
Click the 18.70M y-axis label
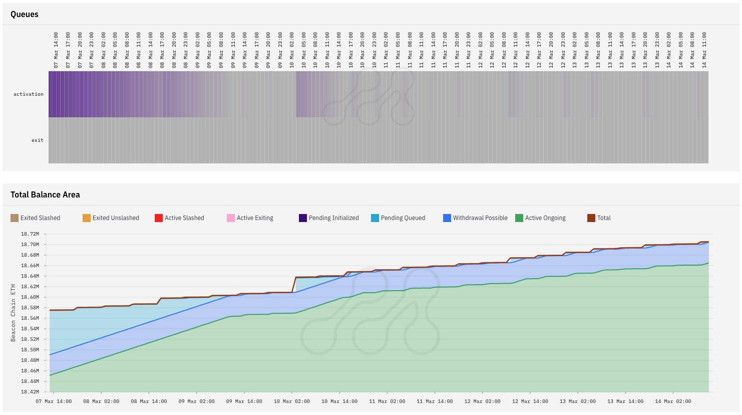click(x=30, y=245)
